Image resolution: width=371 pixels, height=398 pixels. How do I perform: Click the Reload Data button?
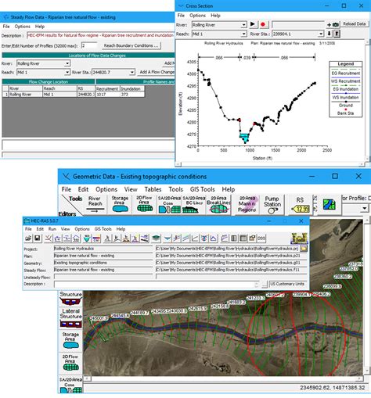coord(354,24)
